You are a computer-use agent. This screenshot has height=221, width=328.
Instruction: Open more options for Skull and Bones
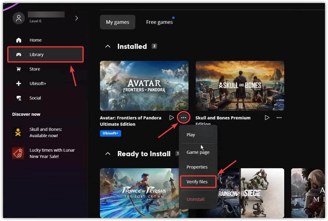click(279, 118)
